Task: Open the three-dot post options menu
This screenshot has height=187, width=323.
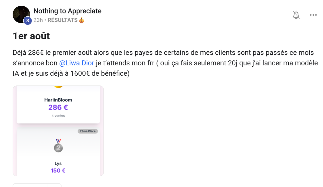Action: (313, 15)
